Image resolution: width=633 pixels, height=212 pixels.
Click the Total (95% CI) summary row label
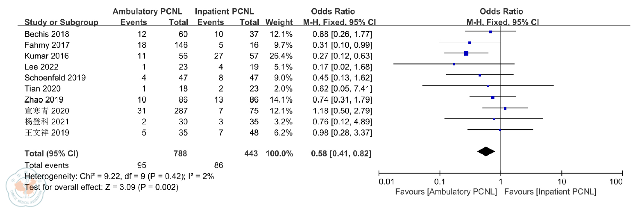point(51,153)
